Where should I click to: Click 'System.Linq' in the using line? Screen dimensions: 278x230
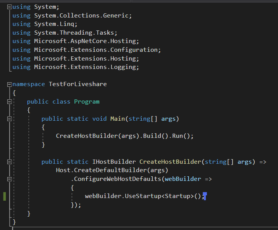pyautogui.click(x=54, y=24)
